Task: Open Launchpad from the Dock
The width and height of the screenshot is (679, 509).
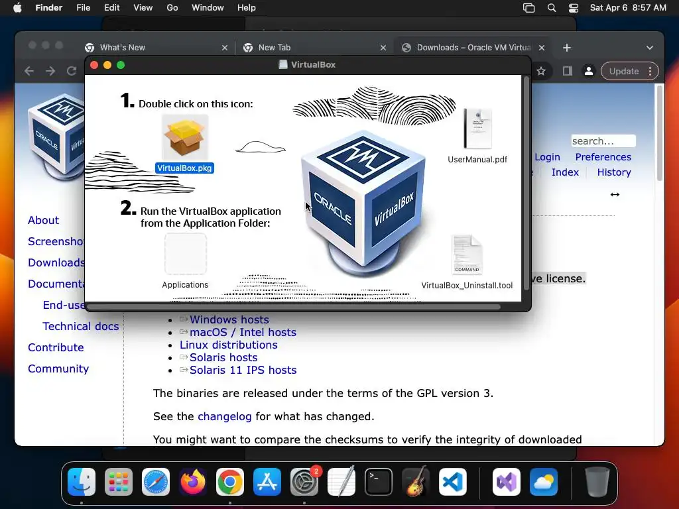Action: [x=119, y=482]
